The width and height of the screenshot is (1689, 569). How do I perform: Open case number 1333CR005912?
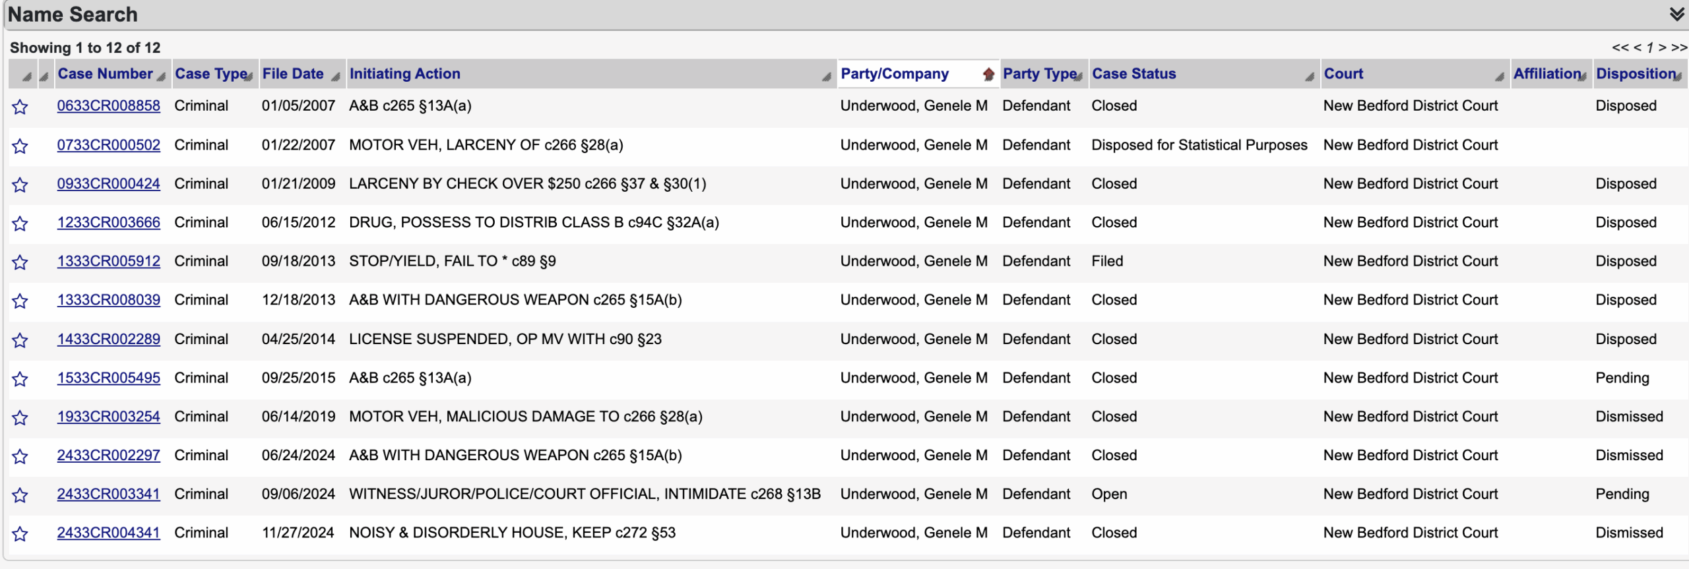(x=109, y=261)
